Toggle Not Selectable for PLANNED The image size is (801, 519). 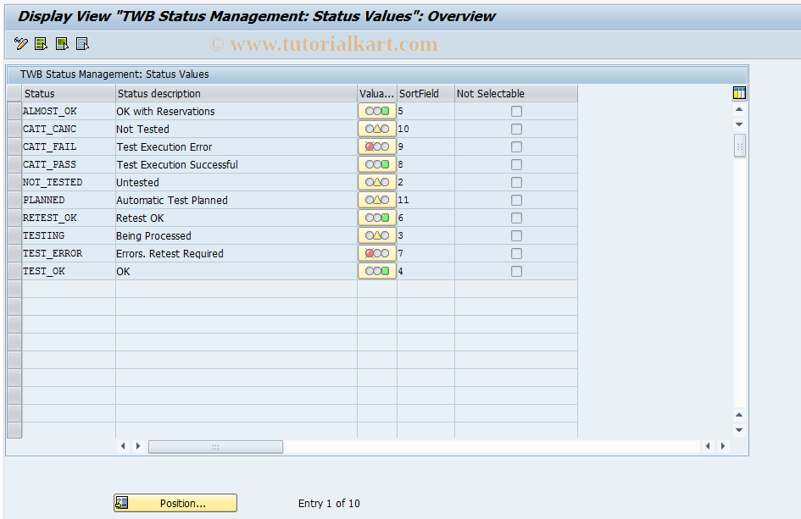tap(516, 200)
